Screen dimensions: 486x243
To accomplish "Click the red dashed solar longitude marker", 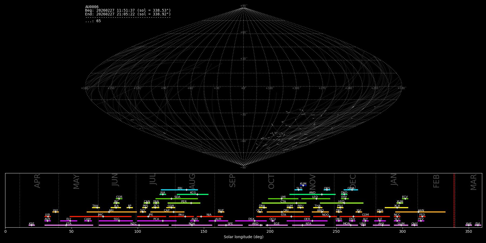I will [454, 200].
